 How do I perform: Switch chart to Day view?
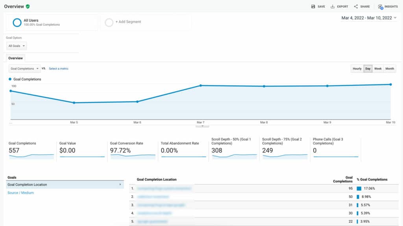[368, 68]
